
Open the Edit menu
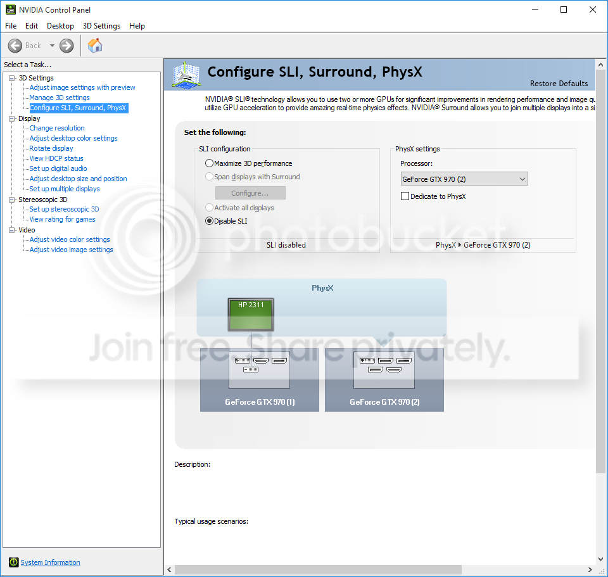[x=32, y=26]
